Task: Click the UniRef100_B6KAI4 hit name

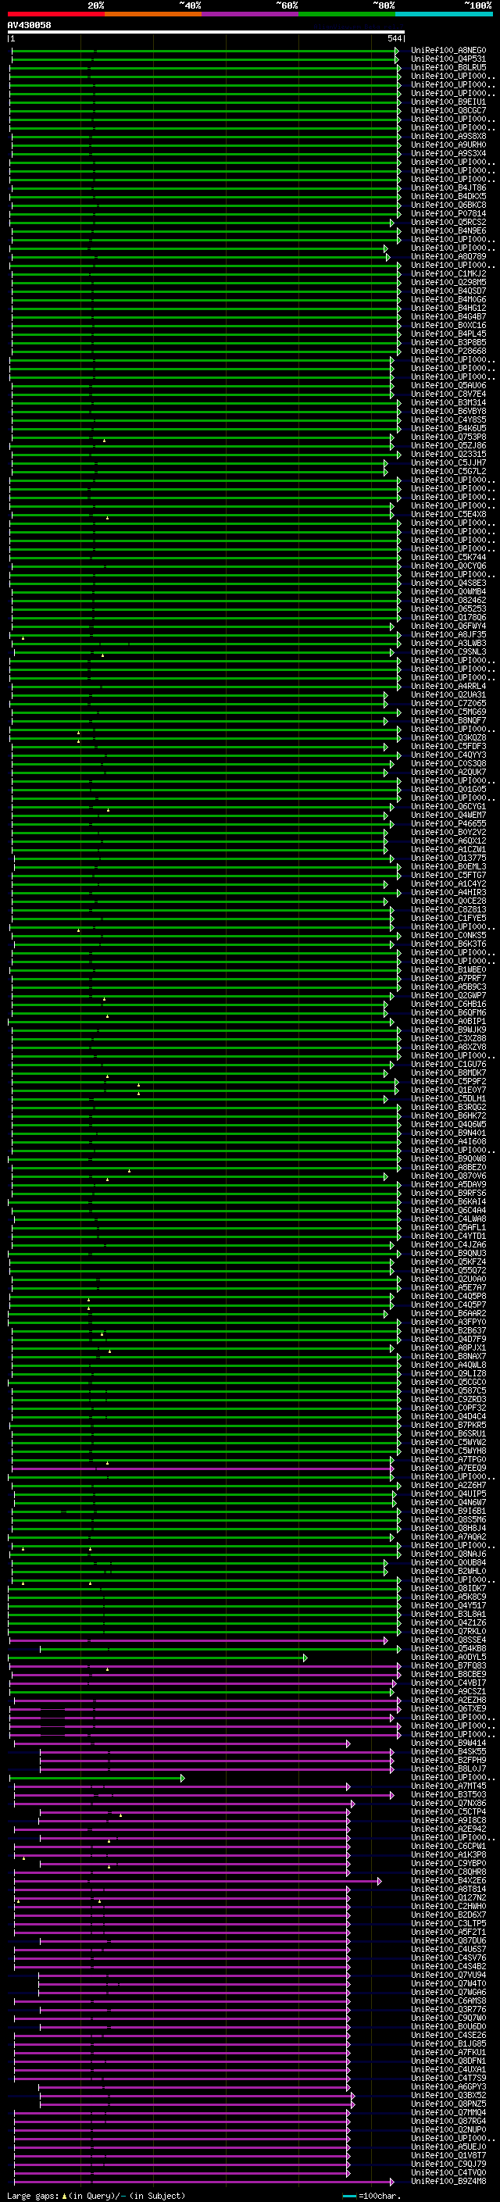Action: pos(448,1202)
